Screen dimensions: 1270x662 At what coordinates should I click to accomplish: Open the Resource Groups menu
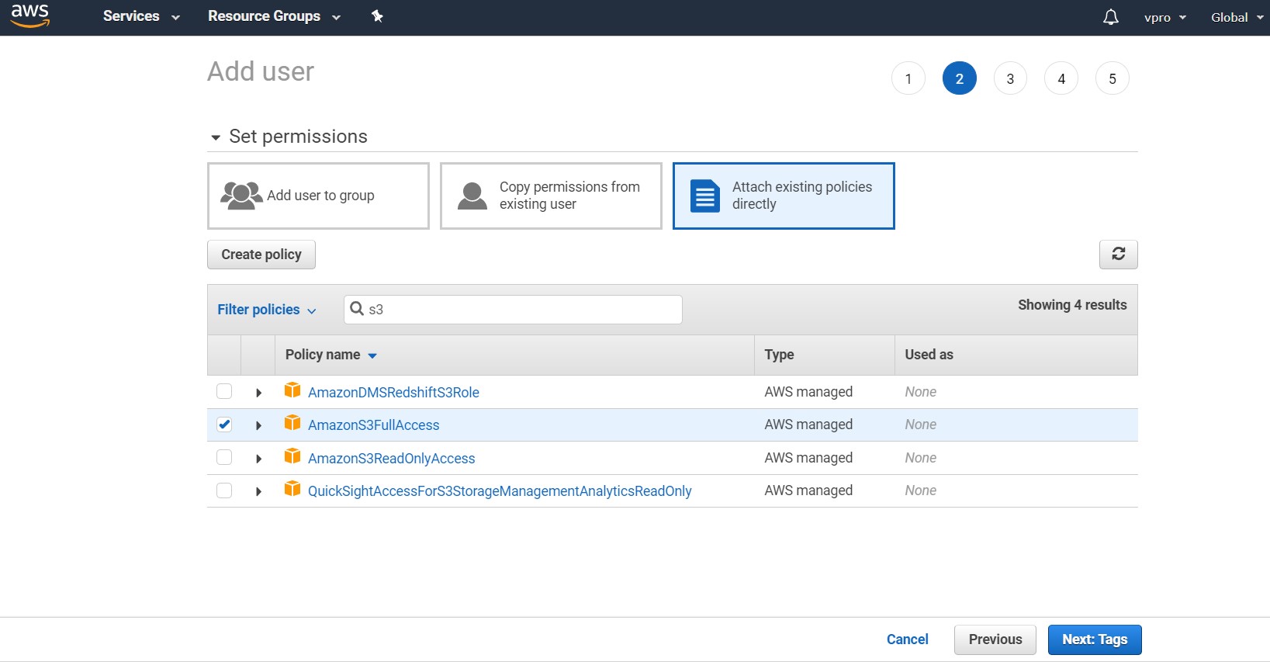click(273, 16)
